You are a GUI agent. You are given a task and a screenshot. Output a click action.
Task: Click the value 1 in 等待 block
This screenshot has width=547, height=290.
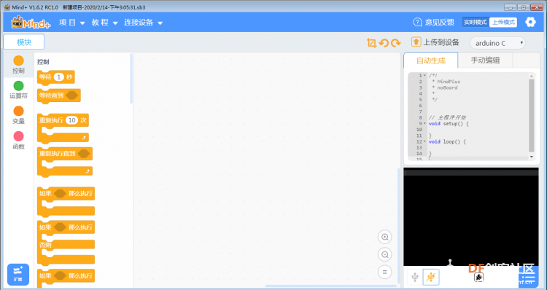tap(59, 77)
